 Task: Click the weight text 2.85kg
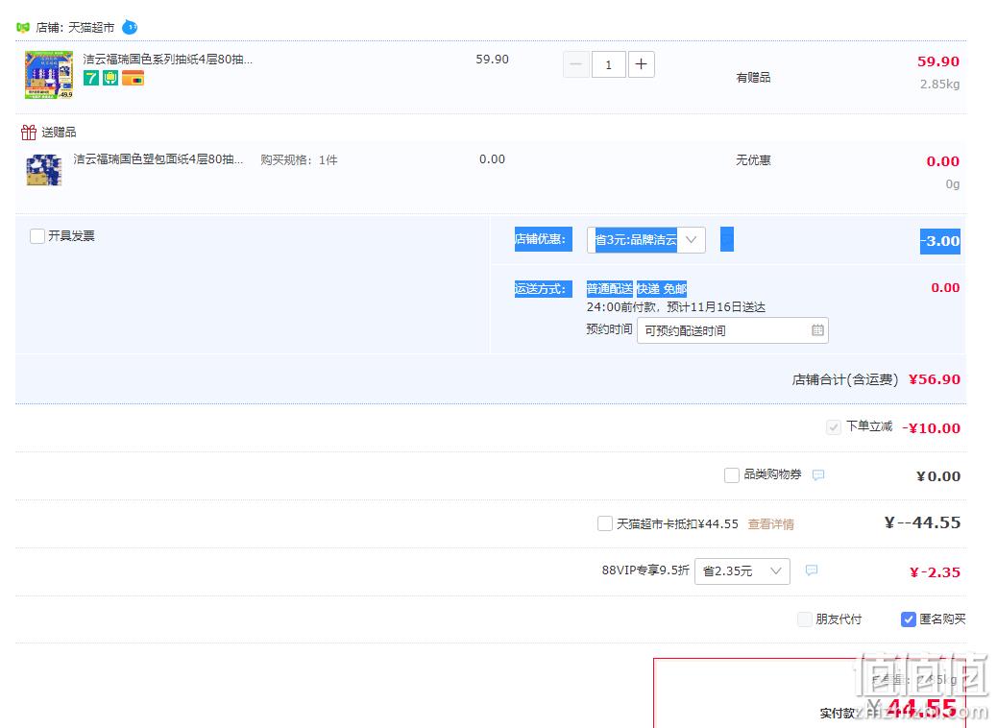tap(939, 84)
